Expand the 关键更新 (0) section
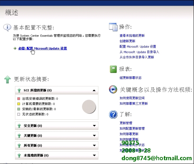The height and width of the screenshot is (164, 194). pyautogui.click(x=94, y=135)
